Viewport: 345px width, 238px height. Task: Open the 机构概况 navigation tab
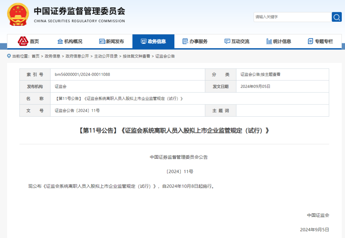point(70,41)
